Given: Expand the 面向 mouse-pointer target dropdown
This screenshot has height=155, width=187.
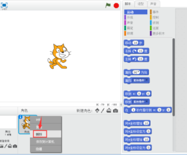Looking at the screenshot, I should coord(147,80).
